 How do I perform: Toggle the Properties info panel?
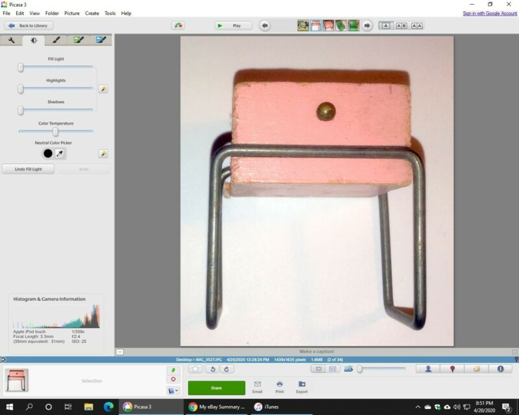(500, 369)
